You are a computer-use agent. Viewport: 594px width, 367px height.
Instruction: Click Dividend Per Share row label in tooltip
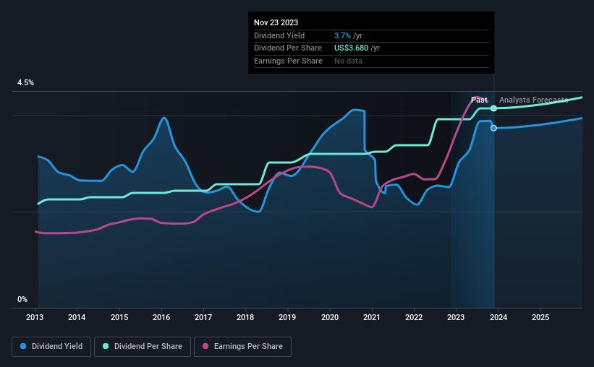(x=288, y=48)
